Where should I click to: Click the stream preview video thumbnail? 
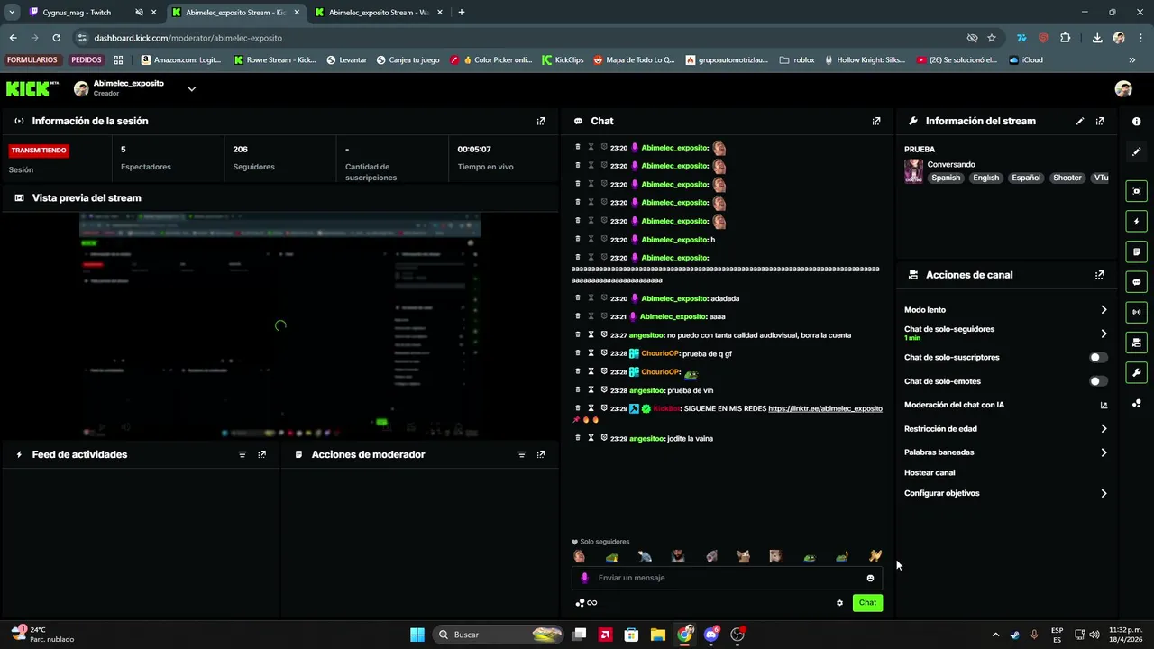(280, 325)
